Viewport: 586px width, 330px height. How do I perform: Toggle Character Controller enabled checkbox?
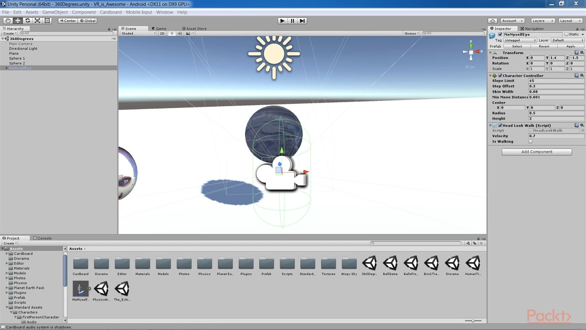coord(500,76)
